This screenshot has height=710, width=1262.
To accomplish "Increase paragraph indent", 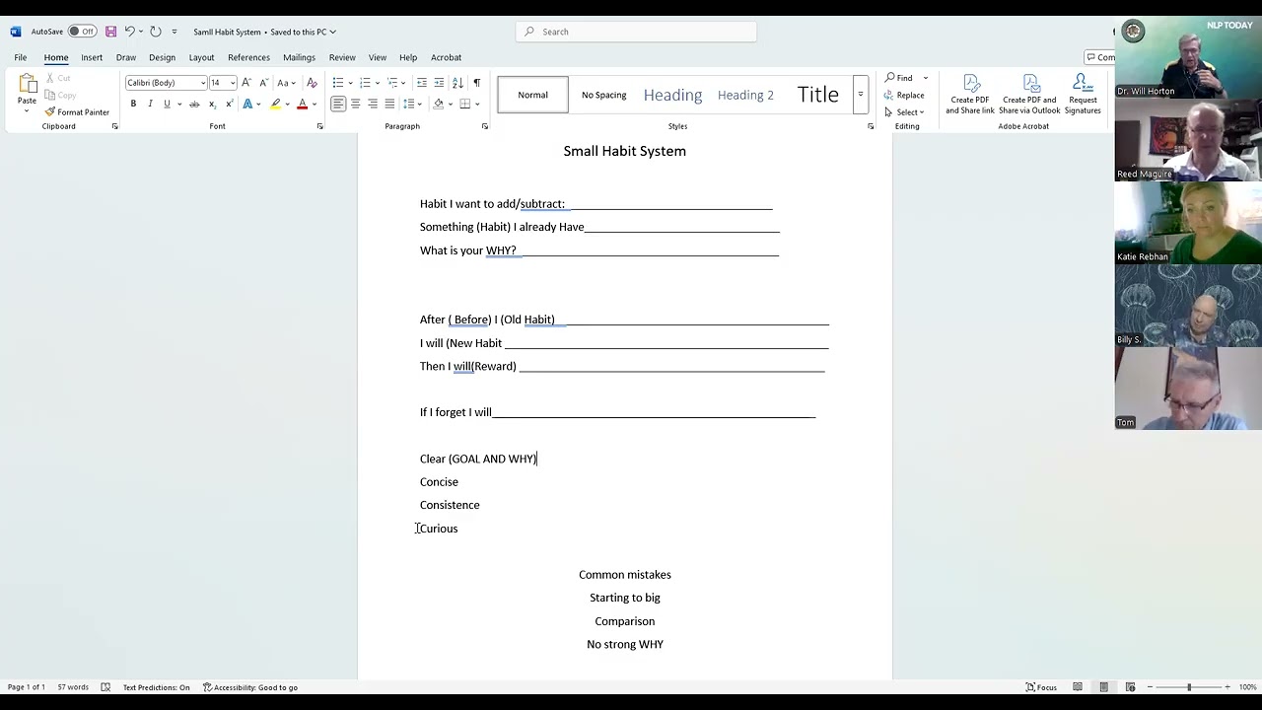I will (x=440, y=83).
